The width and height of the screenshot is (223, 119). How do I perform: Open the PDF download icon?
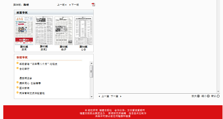[93, 5]
